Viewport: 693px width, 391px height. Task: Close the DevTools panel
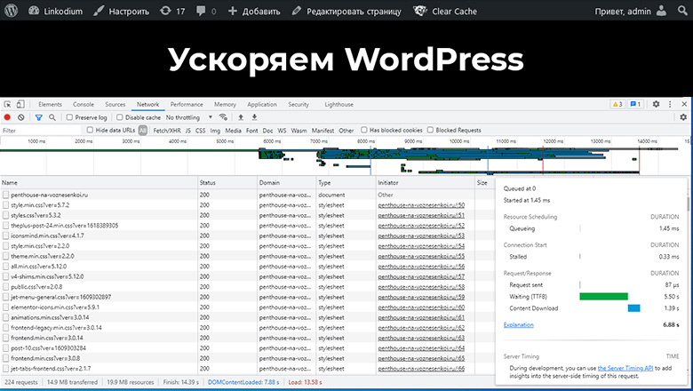(684, 104)
